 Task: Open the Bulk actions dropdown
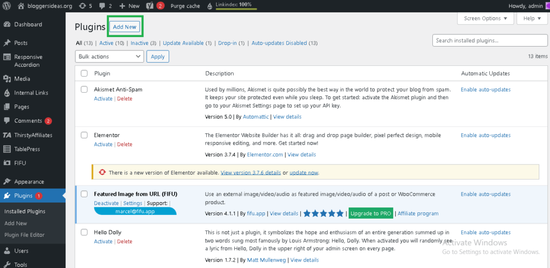pyautogui.click(x=110, y=56)
